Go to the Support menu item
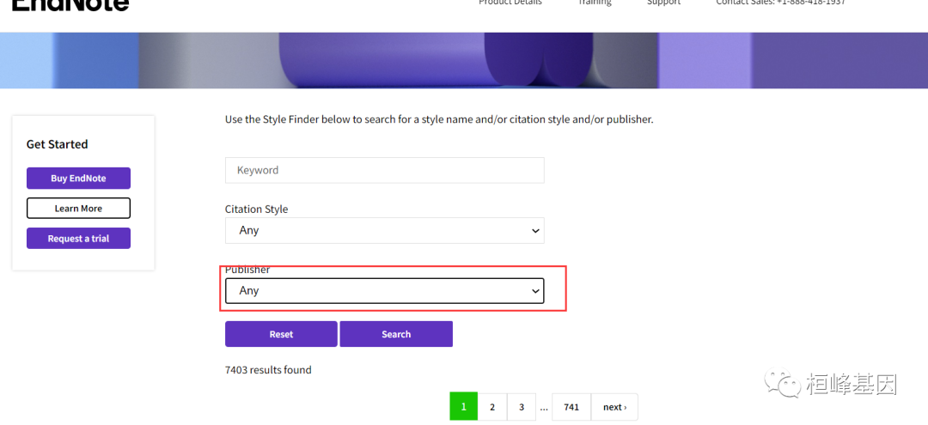 663,3
